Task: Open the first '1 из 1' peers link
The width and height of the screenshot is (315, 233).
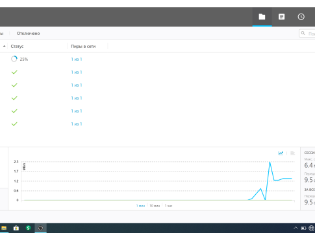Action: point(77,59)
